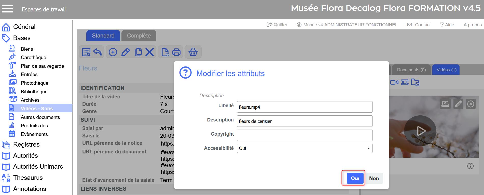Screen dimensions: 484x195
Task: Click into the Copyright field
Action: pyautogui.click(x=305, y=135)
